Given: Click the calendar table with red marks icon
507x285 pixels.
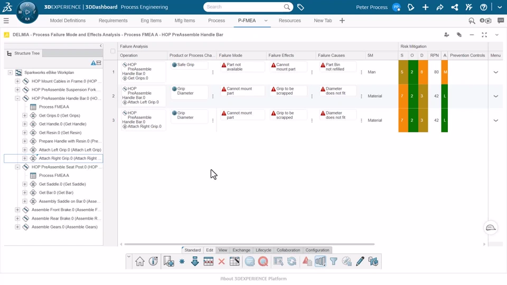Looking at the screenshot, I should tap(208, 261).
